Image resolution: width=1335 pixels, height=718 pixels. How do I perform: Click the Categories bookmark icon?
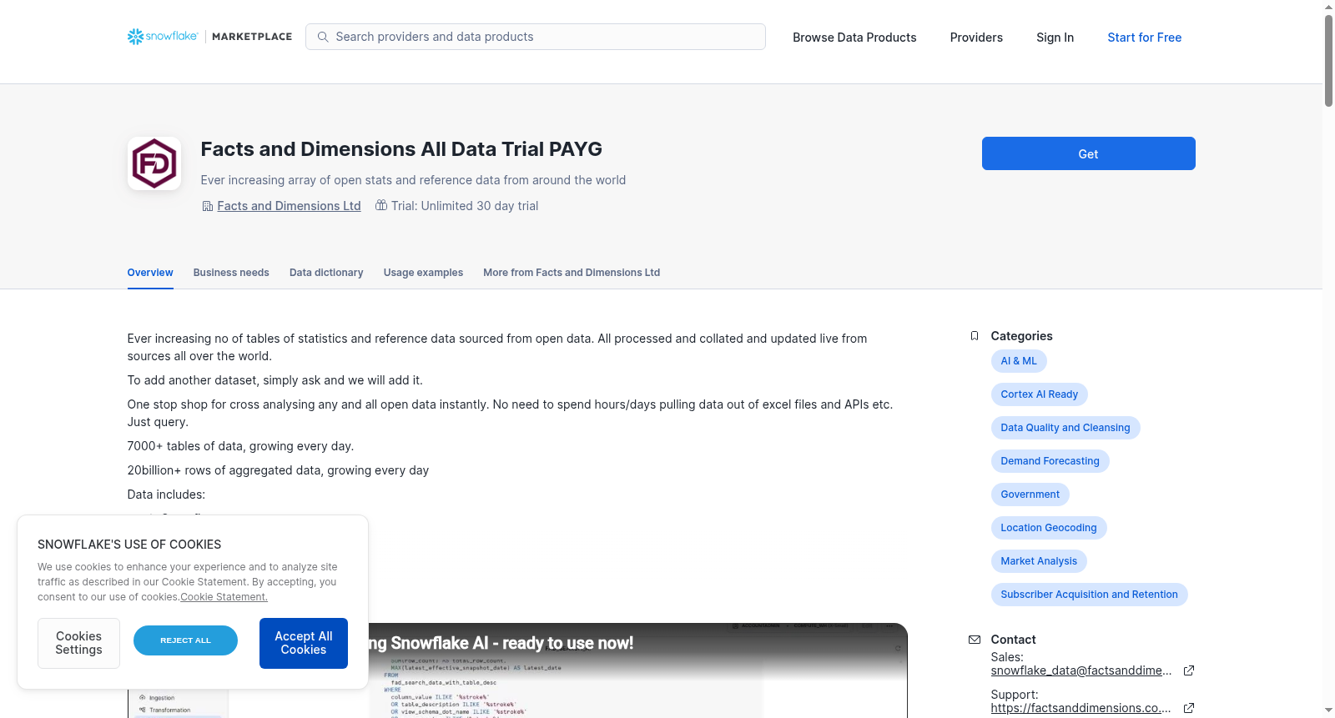pyautogui.click(x=975, y=336)
